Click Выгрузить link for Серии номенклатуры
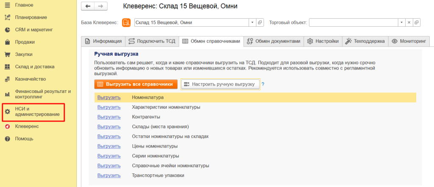Viewport: 434px width, 187px height. click(x=109, y=156)
